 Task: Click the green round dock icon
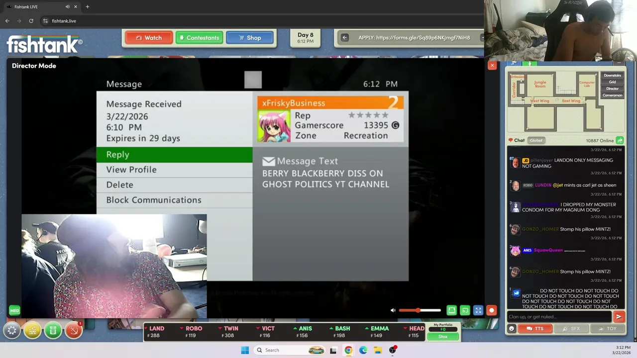click(x=53, y=330)
